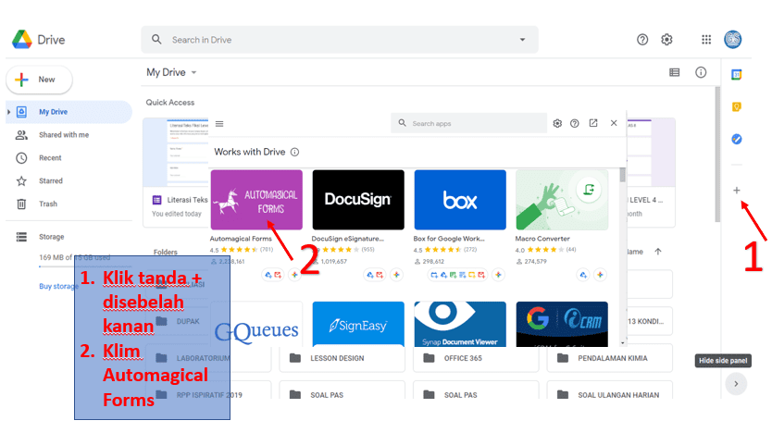Open the LESSON DESIGN folder
This screenshot has width=772, height=433.
(x=342, y=358)
